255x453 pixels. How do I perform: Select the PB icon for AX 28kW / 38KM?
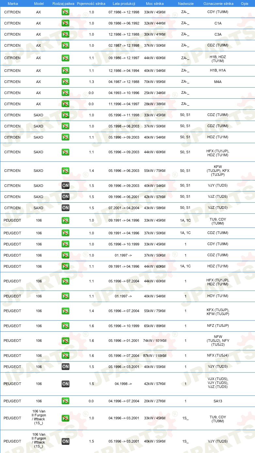pyautogui.click(x=66, y=104)
